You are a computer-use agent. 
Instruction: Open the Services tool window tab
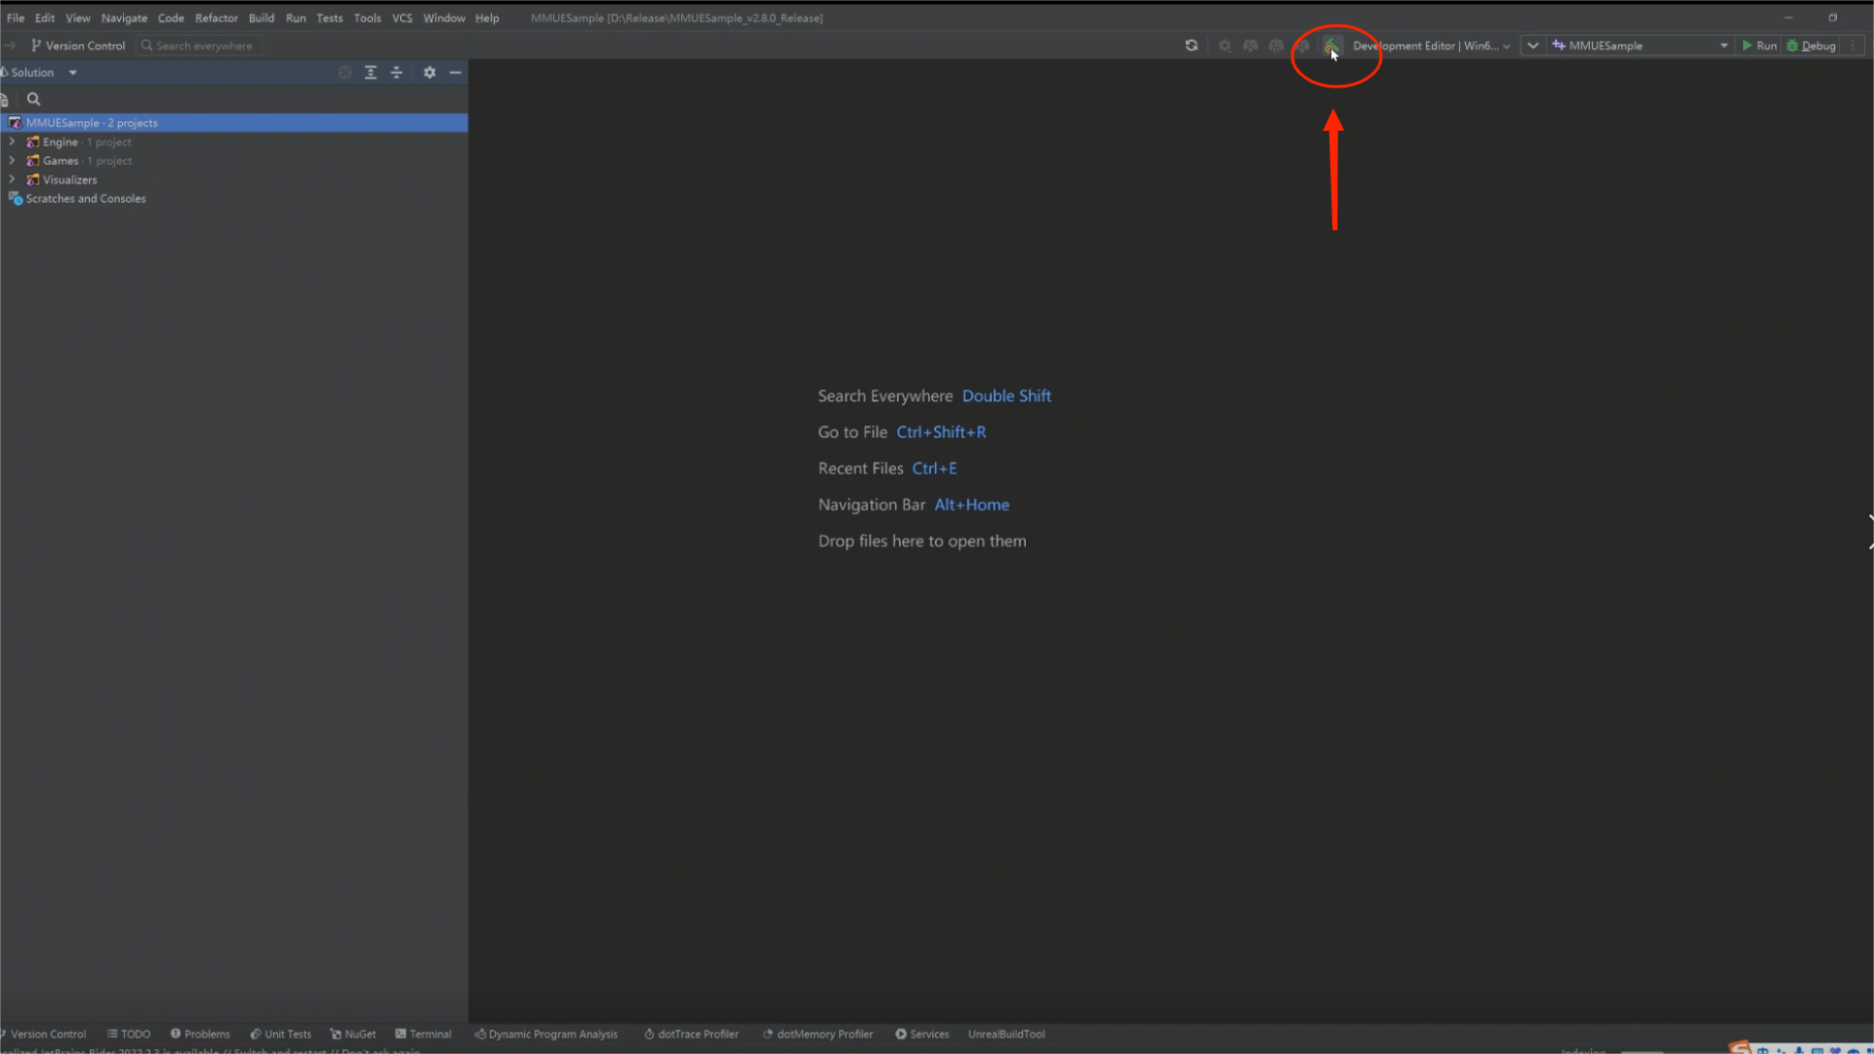[922, 1034]
